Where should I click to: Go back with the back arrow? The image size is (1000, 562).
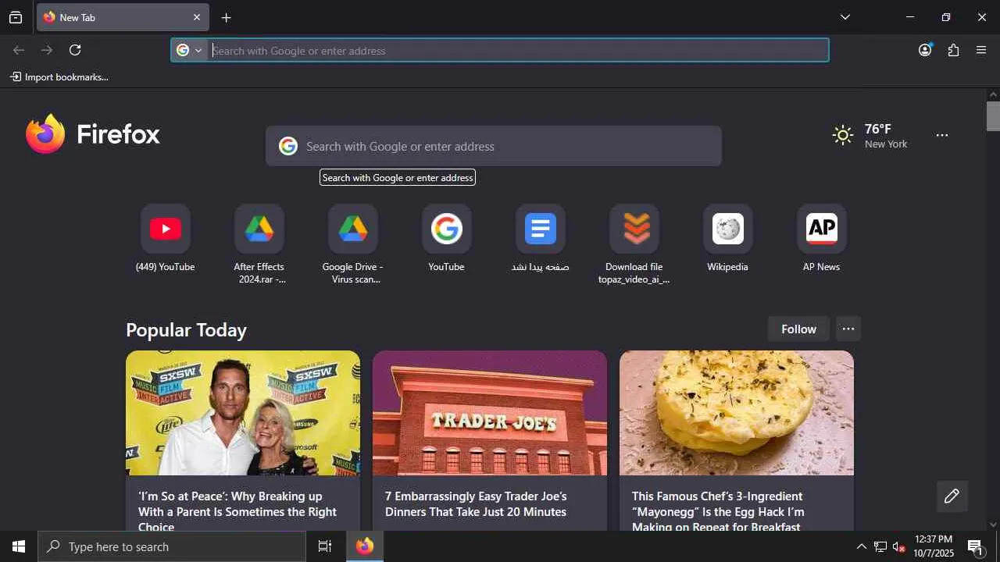click(x=19, y=50)
